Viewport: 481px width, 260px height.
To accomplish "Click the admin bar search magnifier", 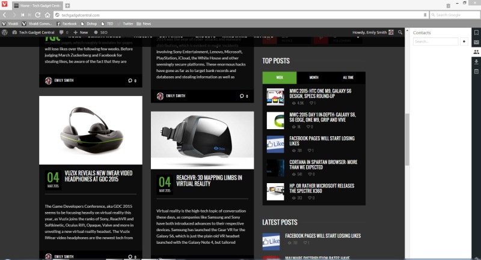I will tap(400, 32).
